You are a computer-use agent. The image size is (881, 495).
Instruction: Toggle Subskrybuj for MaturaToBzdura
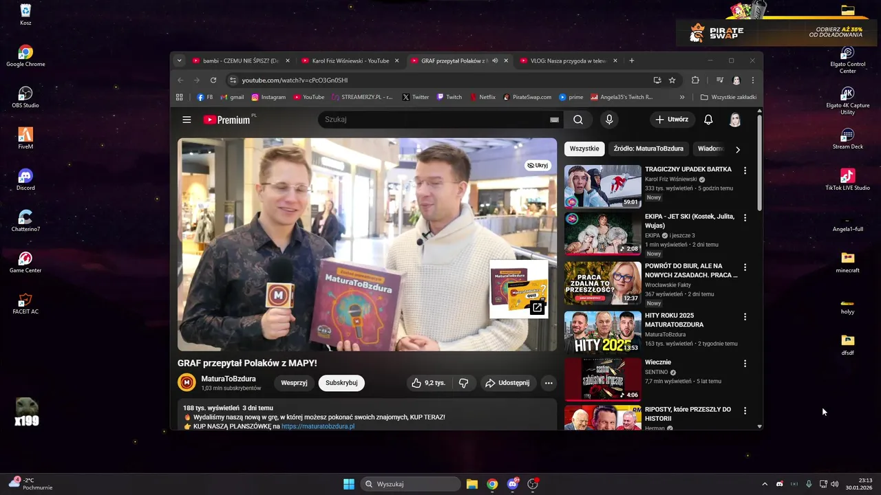pos(341,383)
